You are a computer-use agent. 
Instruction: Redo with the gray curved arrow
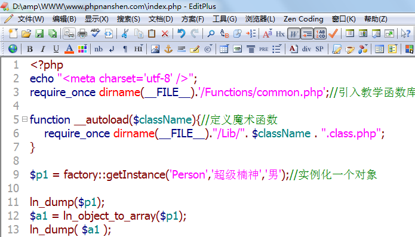(x=195, y=33)
